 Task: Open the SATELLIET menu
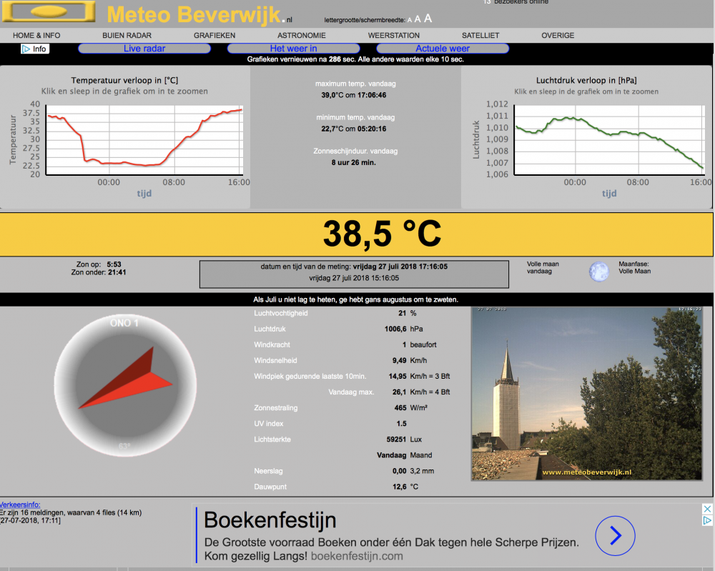pyautogui.click(x=480, y=36)
